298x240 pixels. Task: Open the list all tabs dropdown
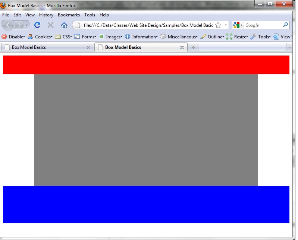click(x=289, y=47)
